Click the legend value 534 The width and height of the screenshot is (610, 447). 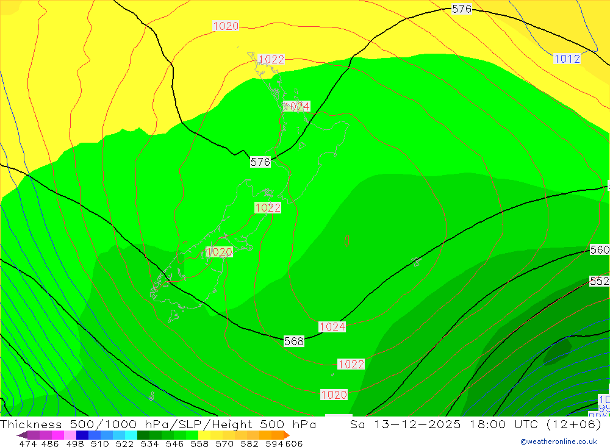[x=149, y=443]
